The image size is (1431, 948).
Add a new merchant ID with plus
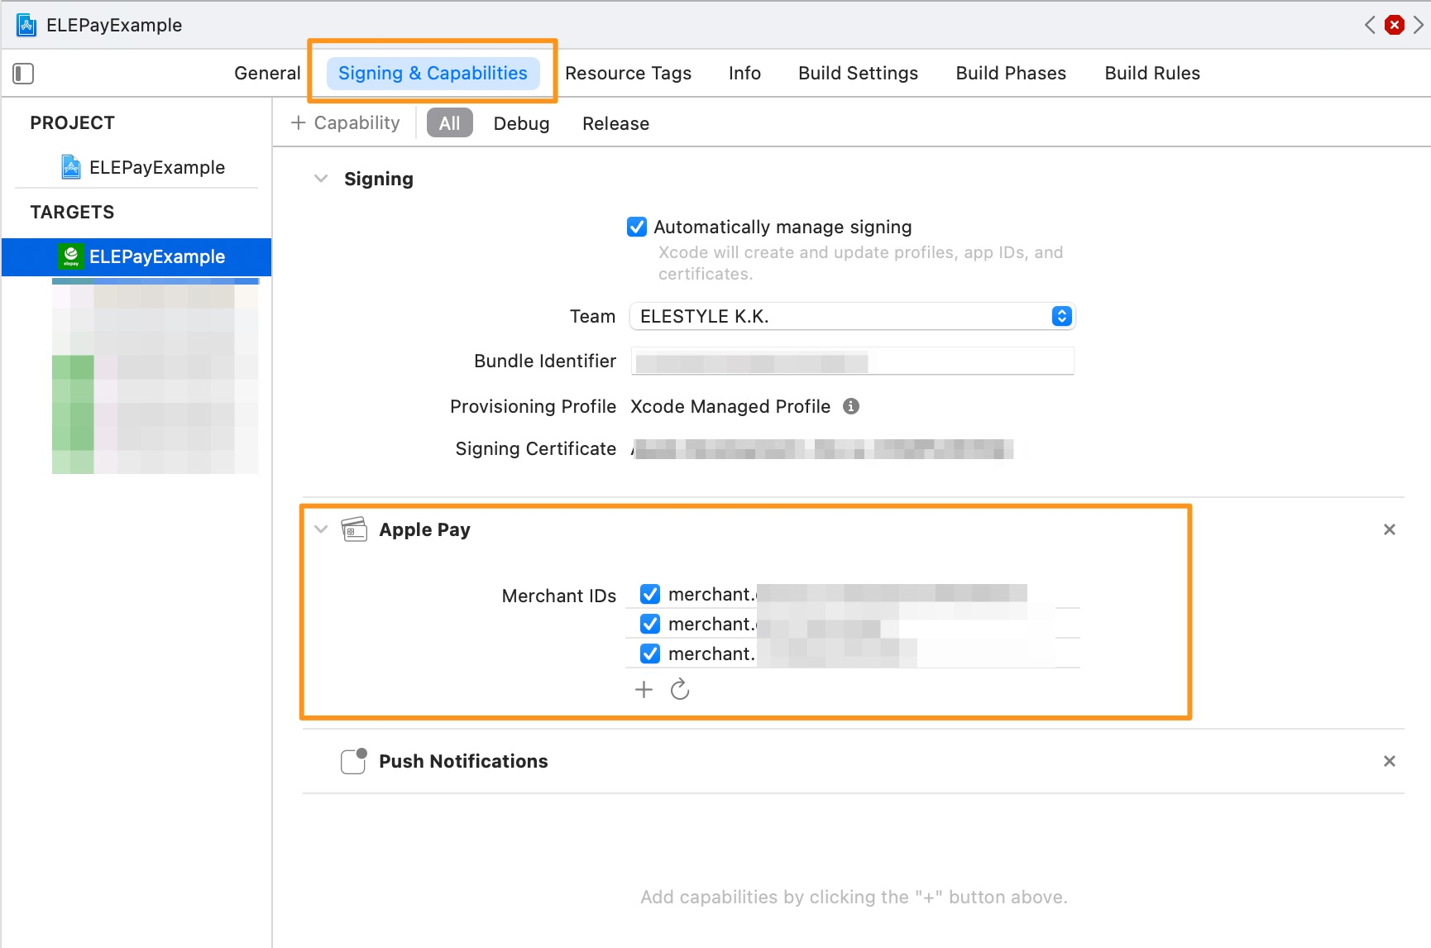(644, 690)
